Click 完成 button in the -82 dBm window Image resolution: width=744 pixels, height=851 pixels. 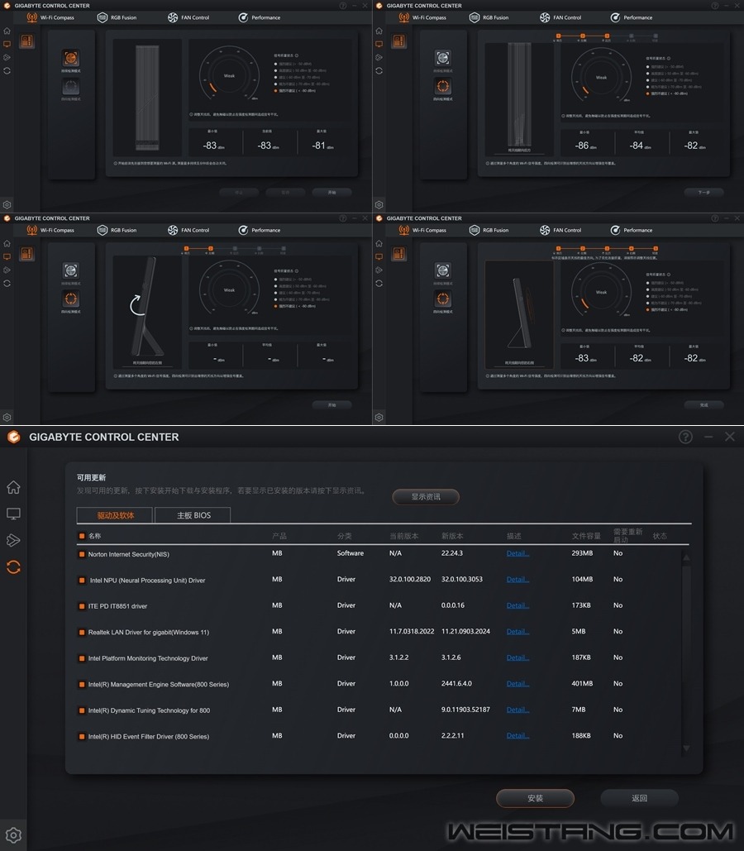[x=703, y=405]
